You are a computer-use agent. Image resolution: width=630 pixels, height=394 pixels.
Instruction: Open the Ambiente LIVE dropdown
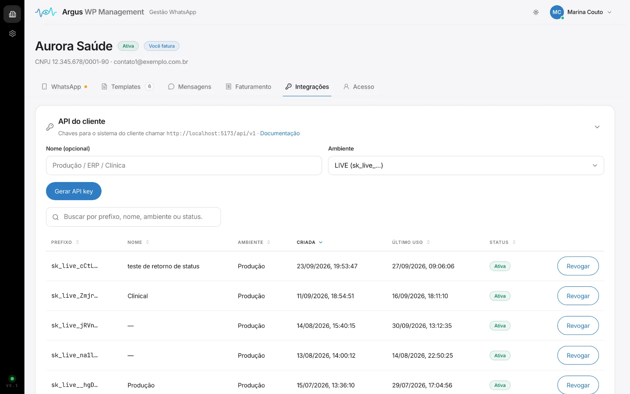tap(466, 165)
